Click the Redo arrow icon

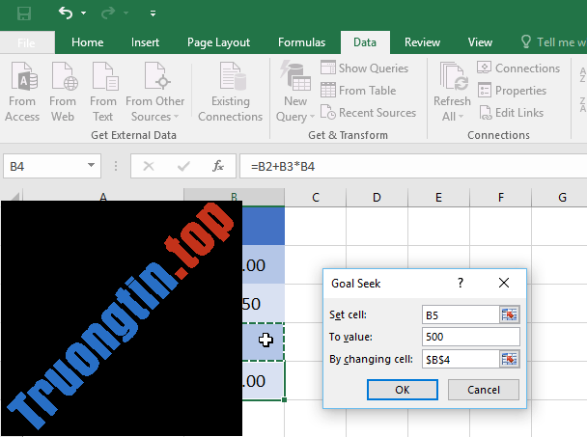pyautogui.click(x=108, y=14)
